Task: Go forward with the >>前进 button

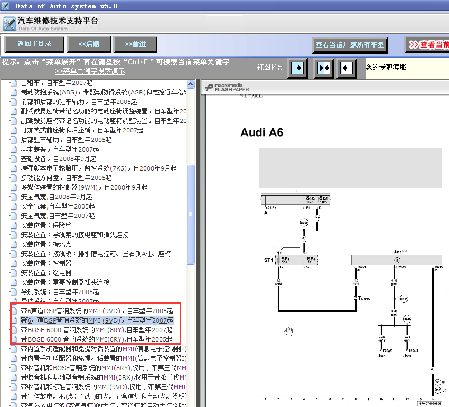Action: pyautogui.click(x=135, y=44)
